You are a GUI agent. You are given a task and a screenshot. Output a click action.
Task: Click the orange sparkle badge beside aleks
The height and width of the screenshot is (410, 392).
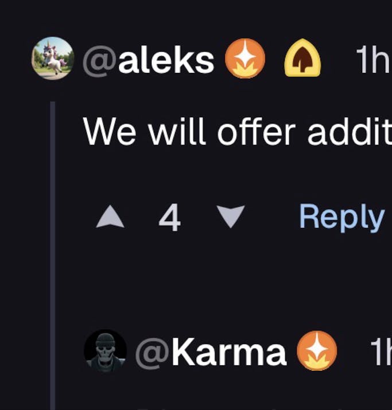coord(245,59)
